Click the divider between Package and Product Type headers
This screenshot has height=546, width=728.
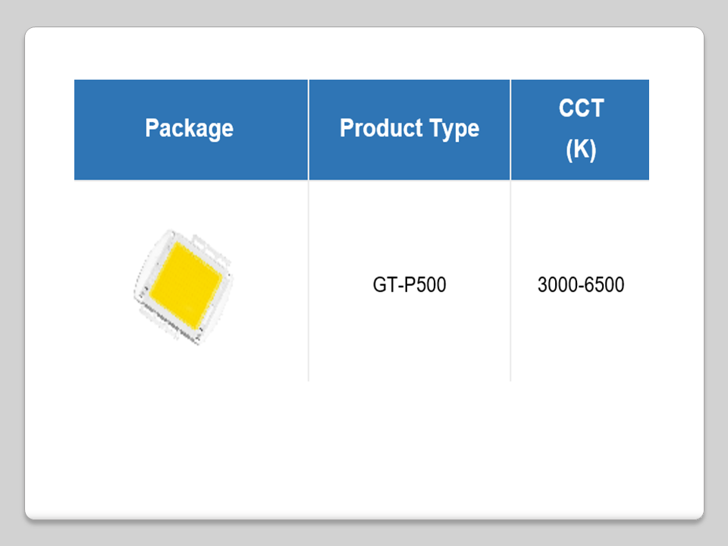(309, 129)
